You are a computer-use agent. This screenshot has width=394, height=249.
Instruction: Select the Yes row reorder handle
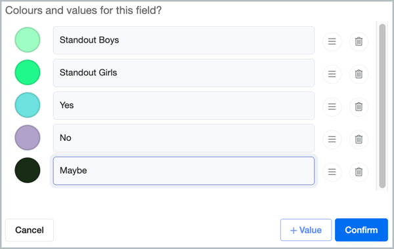pyautogui.click(x=332, y=107)
